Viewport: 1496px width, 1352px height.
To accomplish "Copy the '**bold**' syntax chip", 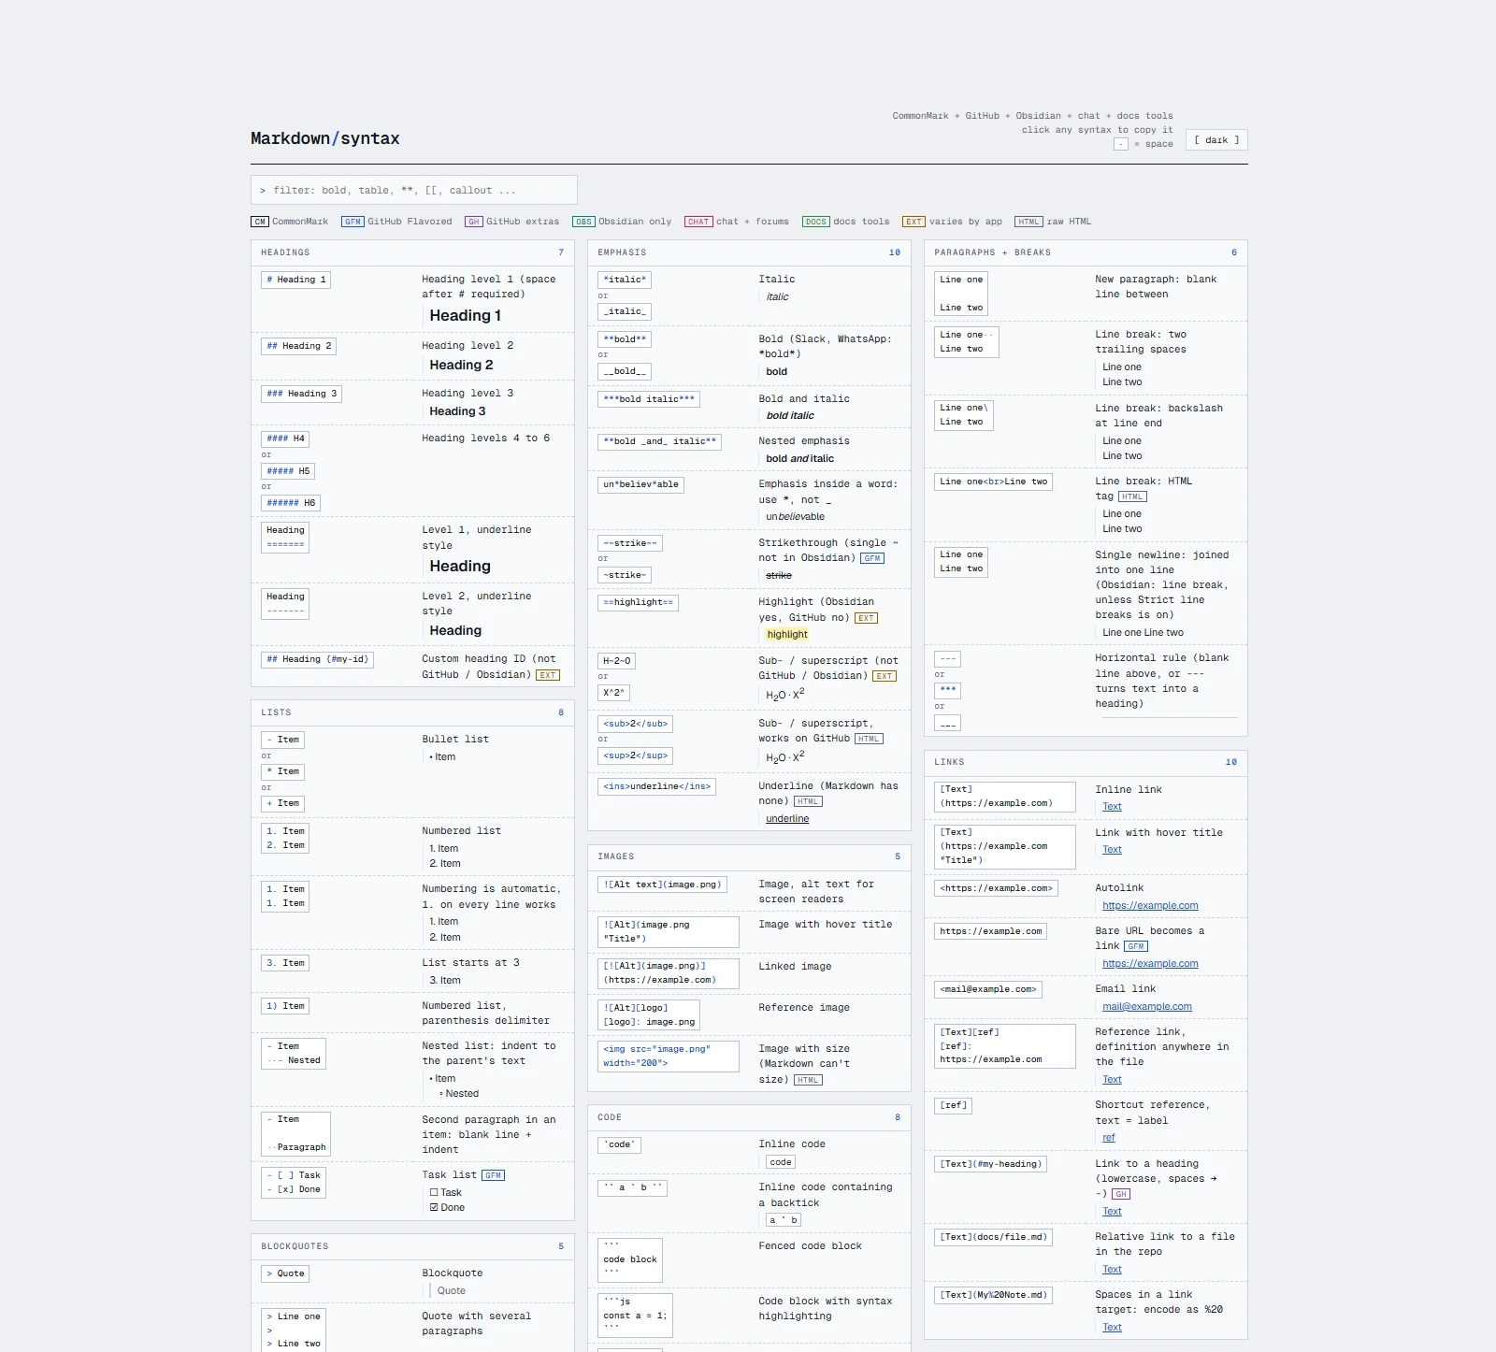I will [625, 339].
